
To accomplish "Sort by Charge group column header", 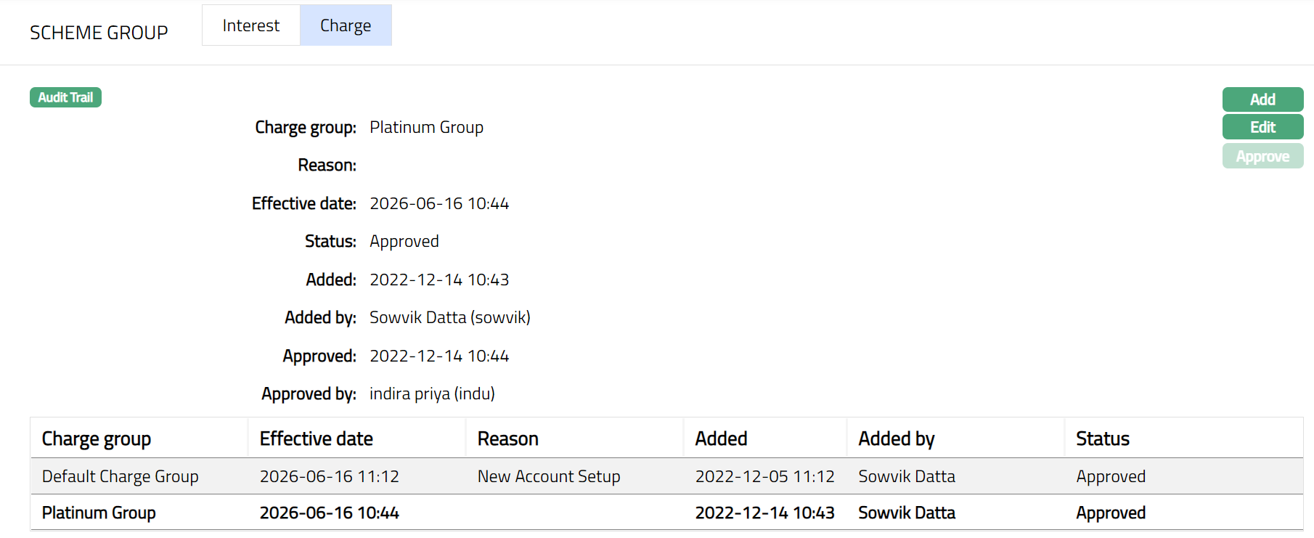I will click(x=97, y=439).
